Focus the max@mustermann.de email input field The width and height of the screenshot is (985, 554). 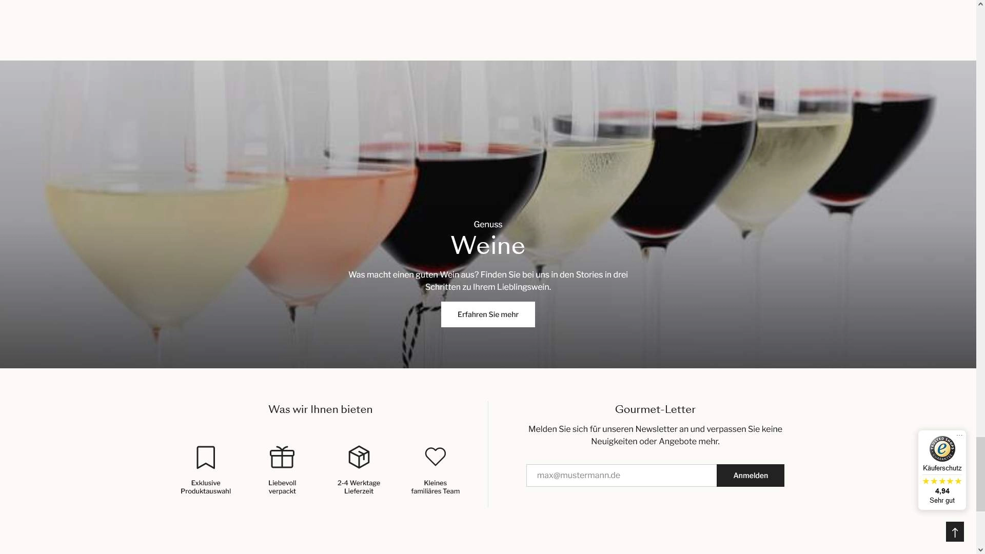pyautogui.click(x=621, y=476)
